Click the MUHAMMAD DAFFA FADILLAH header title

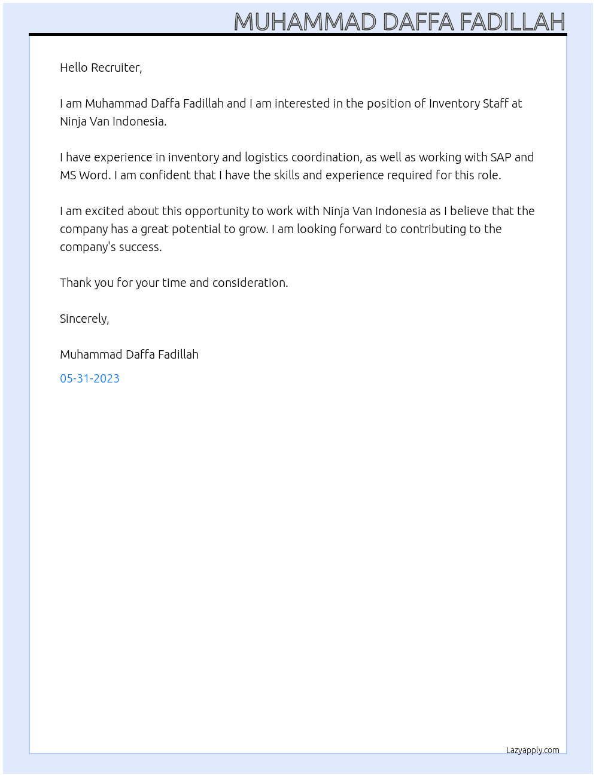(399, 22)
